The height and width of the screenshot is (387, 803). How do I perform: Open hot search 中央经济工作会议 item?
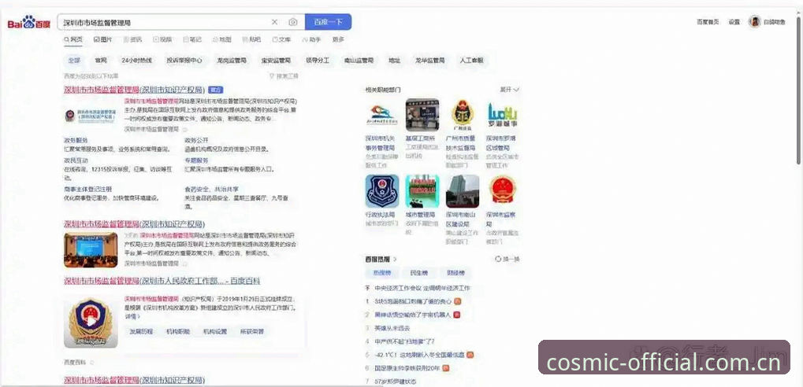[x=422, y=289]
